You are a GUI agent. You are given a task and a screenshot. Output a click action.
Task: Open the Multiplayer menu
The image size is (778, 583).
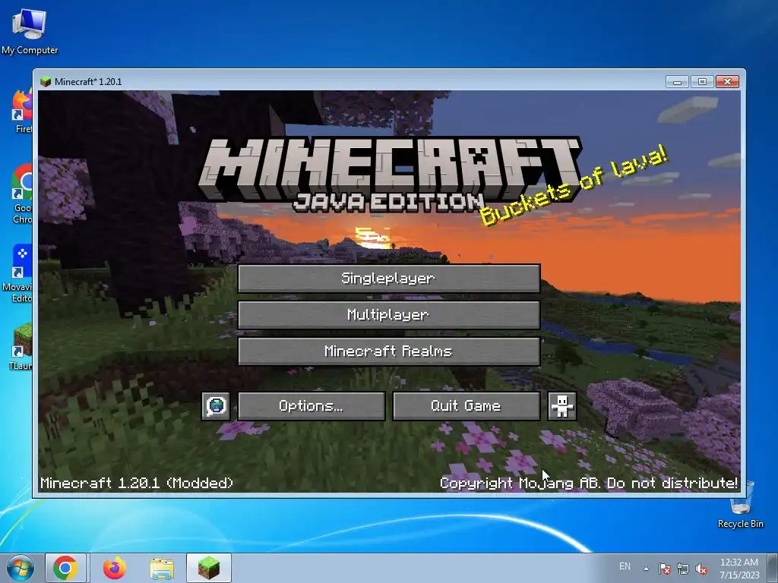point(389,315)
